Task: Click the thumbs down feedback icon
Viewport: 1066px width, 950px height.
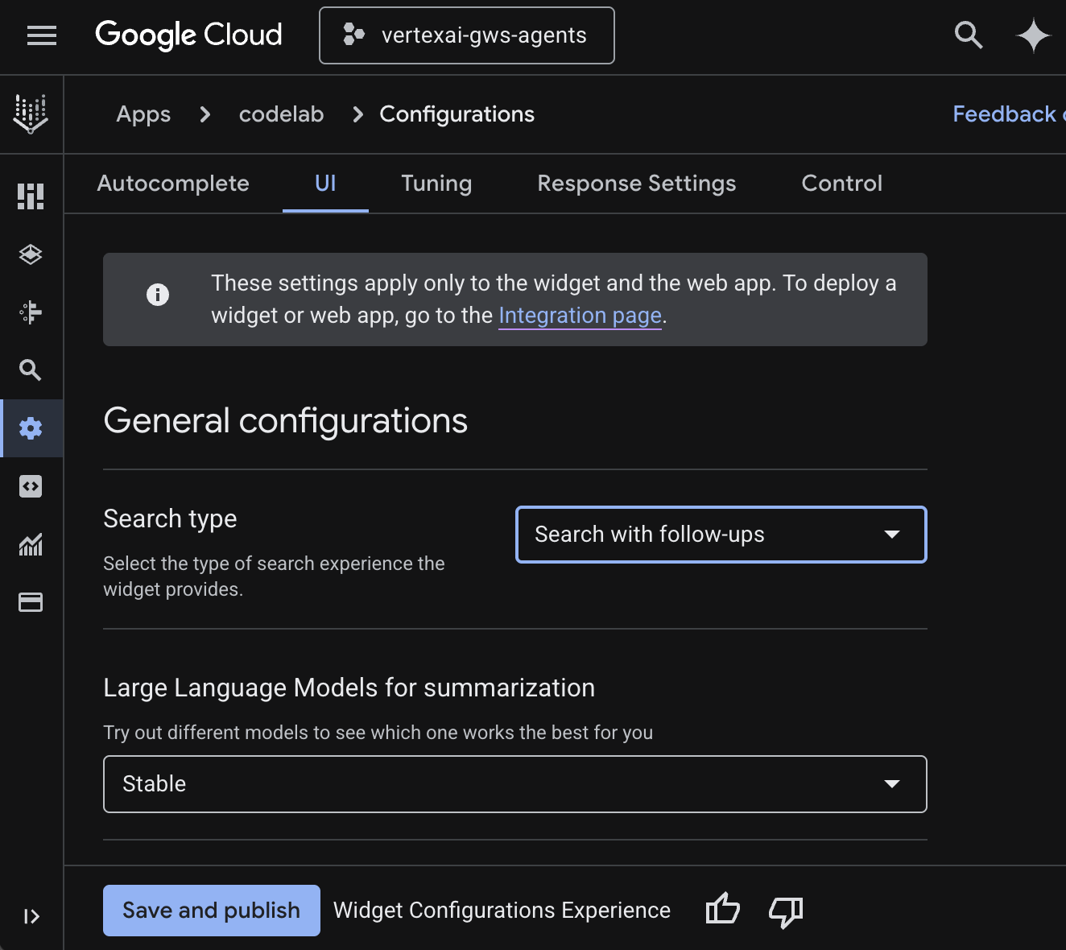Action: tap(786, 911)
